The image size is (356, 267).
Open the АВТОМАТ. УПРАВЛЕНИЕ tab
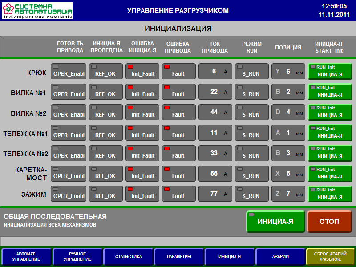tap(26, 257)
